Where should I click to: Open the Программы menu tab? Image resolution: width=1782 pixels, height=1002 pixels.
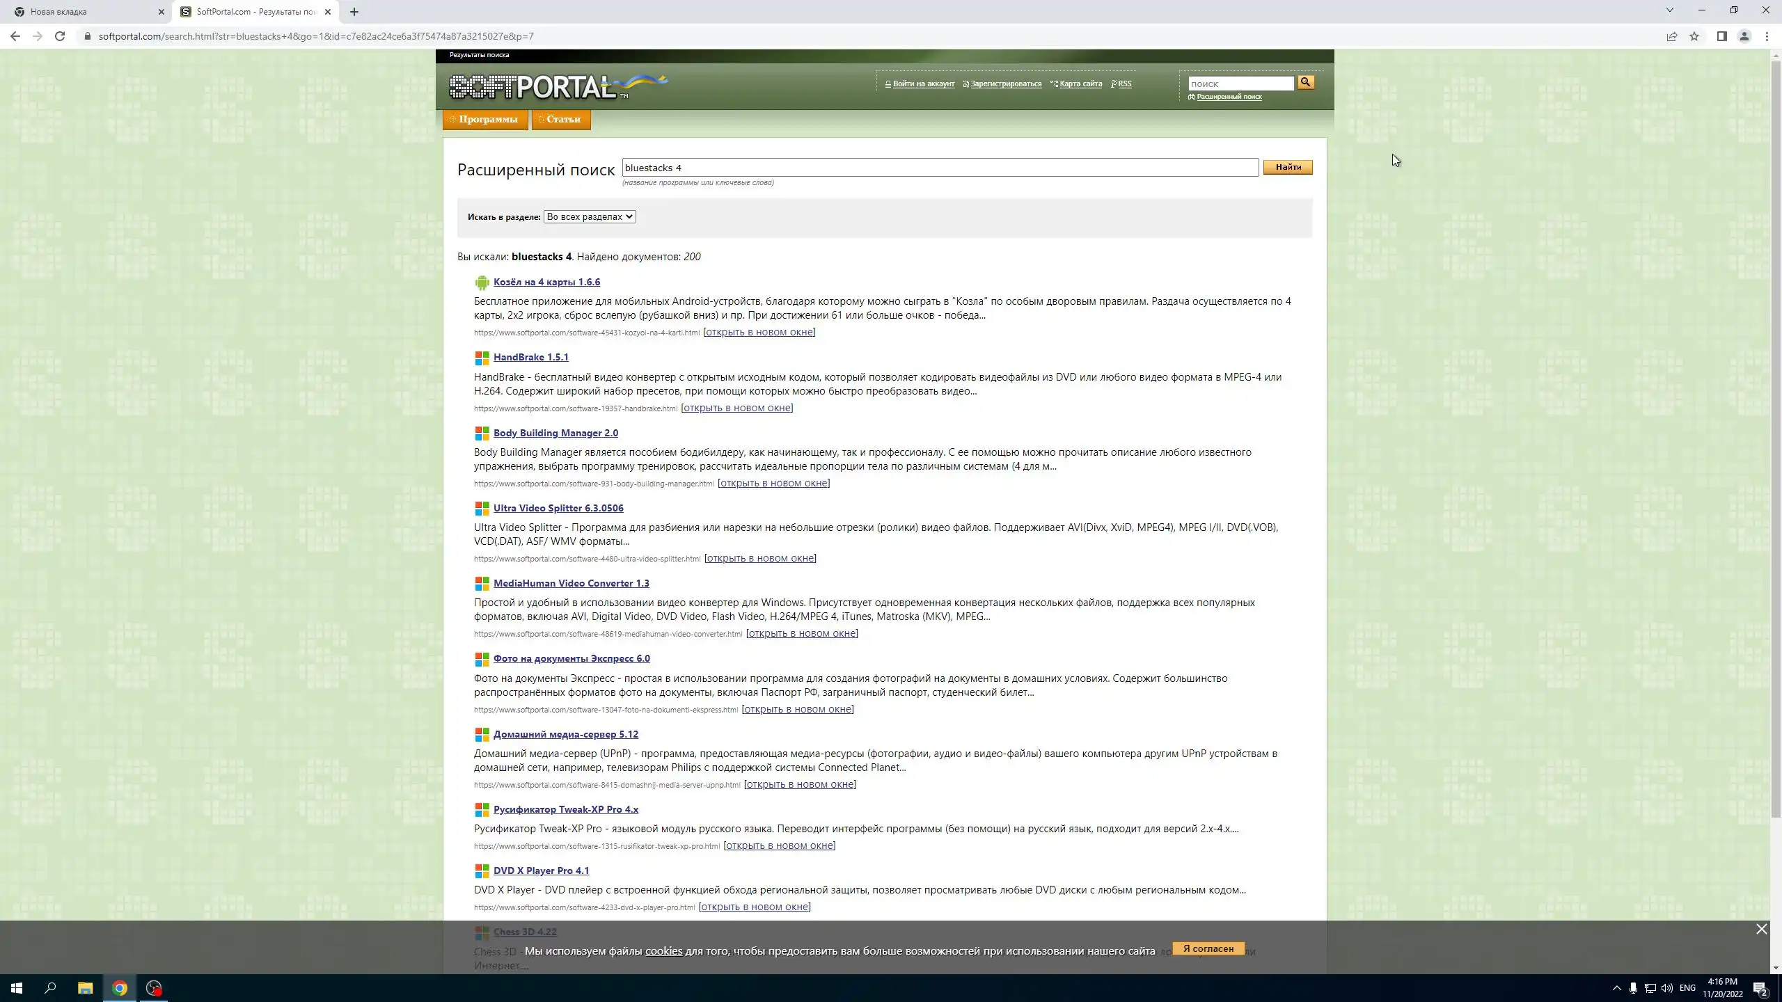click(485, 120)
